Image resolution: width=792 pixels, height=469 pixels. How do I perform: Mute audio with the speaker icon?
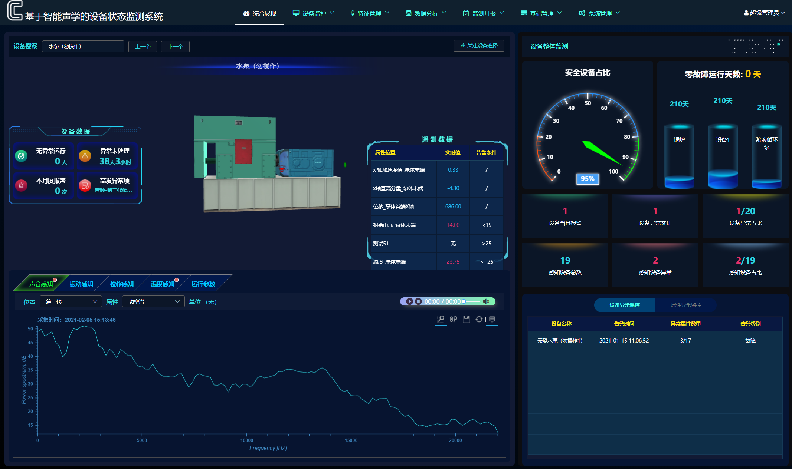coord(486,301)
